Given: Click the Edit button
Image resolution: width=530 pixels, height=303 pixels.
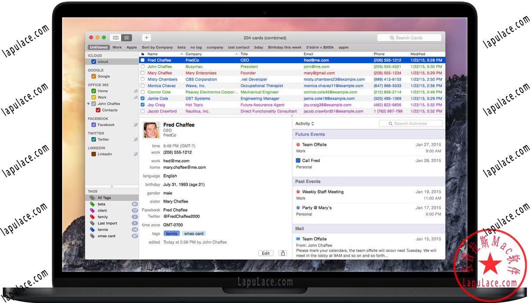Looking at the screenshot, I should pyautogui.click(x=266, y=253).
